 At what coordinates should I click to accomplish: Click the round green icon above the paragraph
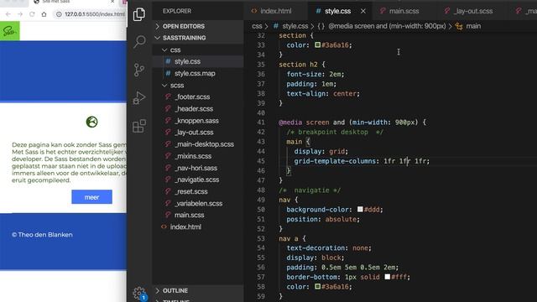tap(91, 122)
